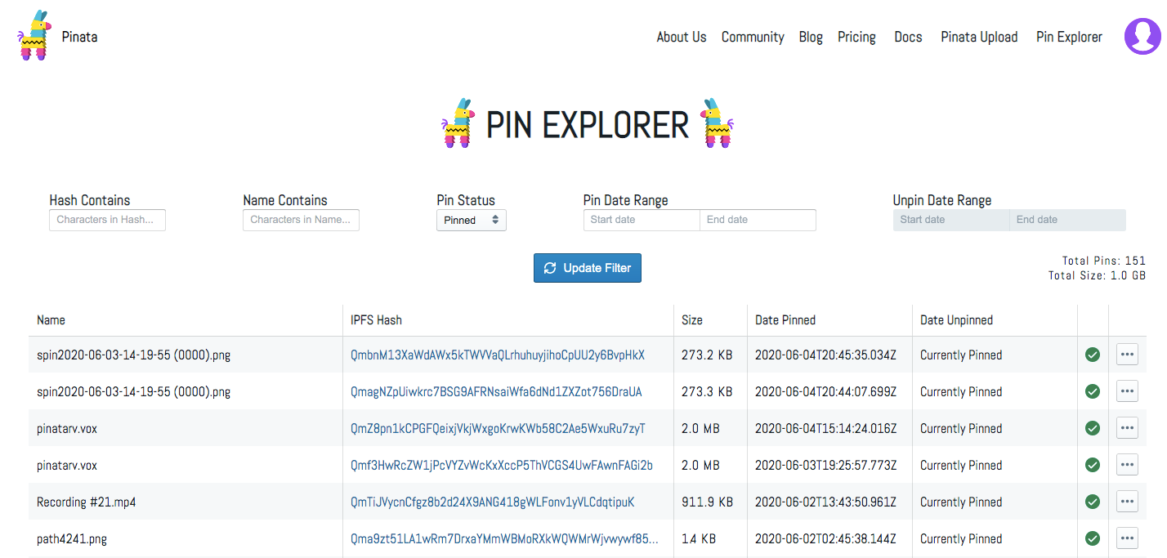Open IPFS hash QmagNZpUiwkrc link
Image resolution: width=1167 pixels, height=558 pixels.
tap(496, 391)
